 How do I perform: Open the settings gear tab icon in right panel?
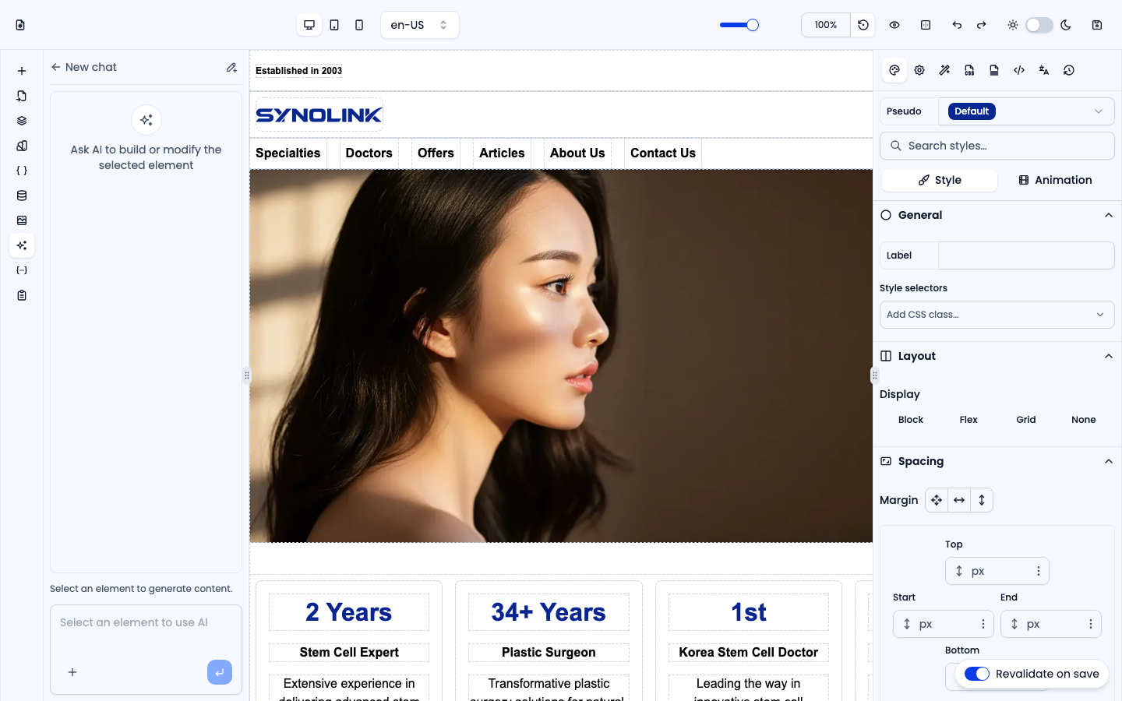(x=919, y=70)
